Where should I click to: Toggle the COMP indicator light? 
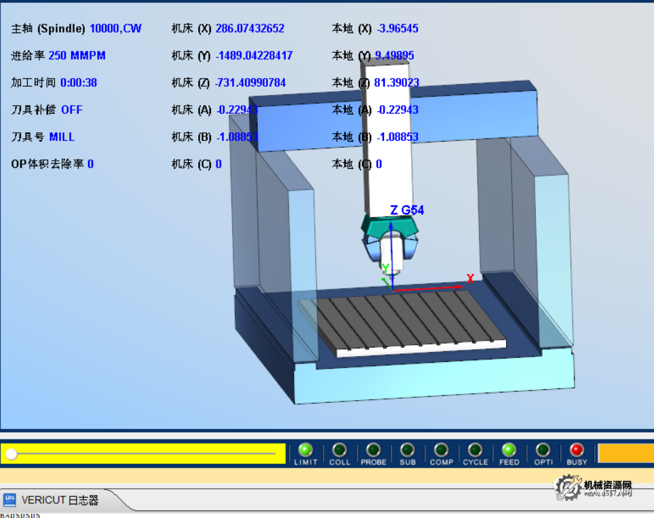(x=441, y=450)
